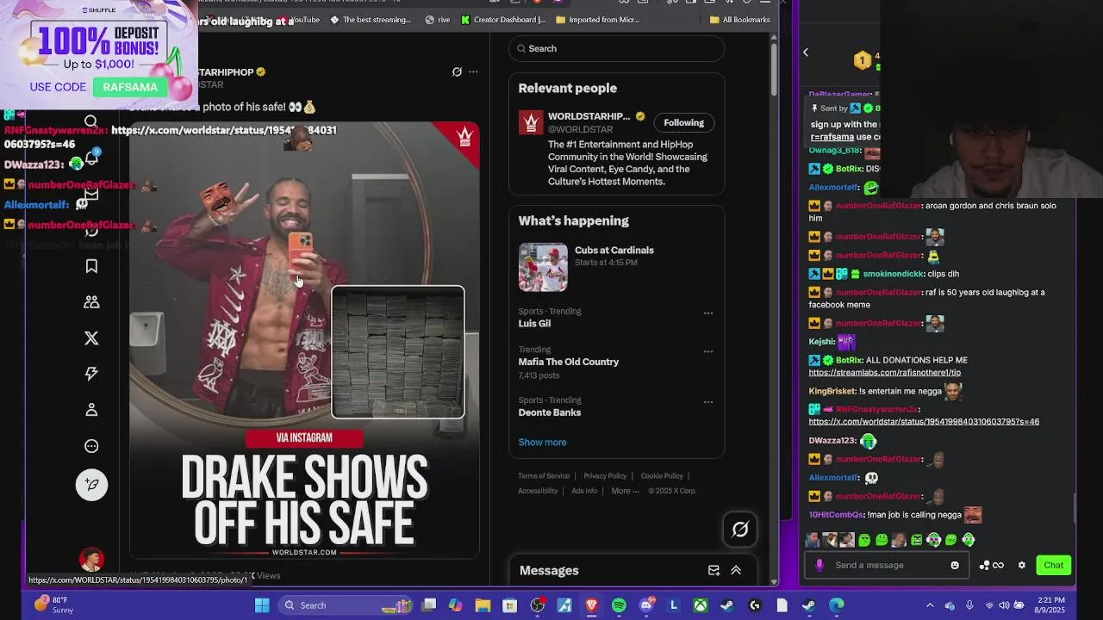
Task: Open Terms of Service footer link
Action: (x=544, y=475)
